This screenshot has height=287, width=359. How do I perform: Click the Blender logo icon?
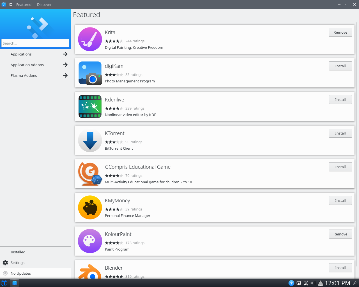90,271
